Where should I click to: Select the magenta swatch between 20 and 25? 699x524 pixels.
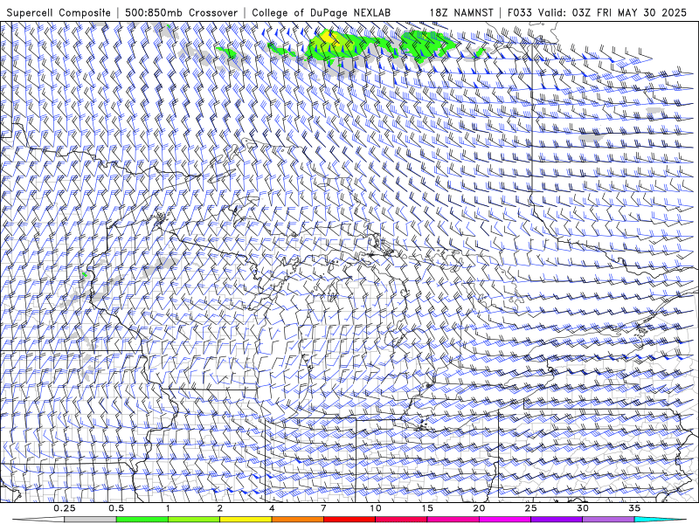505,520
